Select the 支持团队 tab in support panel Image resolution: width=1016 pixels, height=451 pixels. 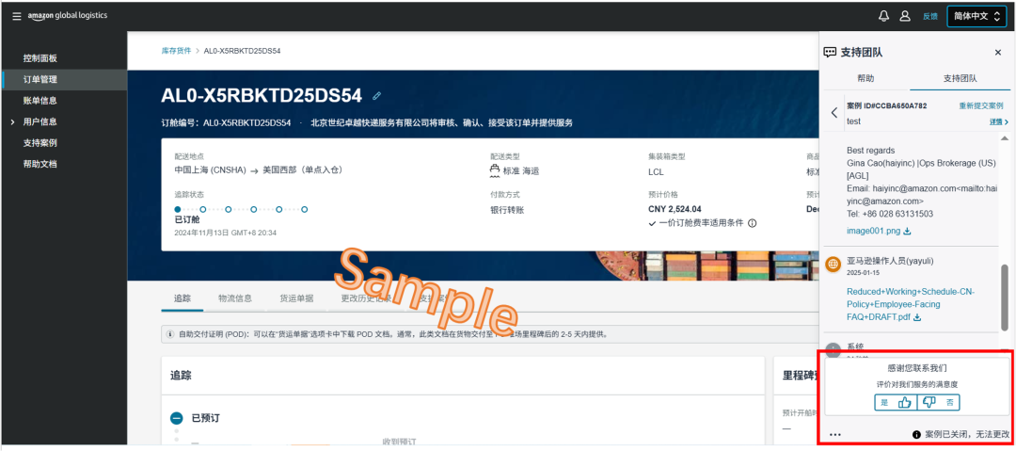960,78
